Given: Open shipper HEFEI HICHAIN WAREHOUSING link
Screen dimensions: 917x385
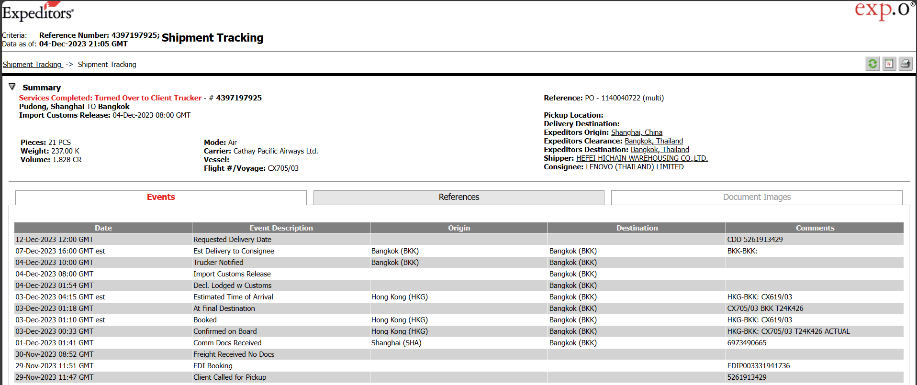Looking at the screenshot, I should pyautogui.click(x=642, y=158).
